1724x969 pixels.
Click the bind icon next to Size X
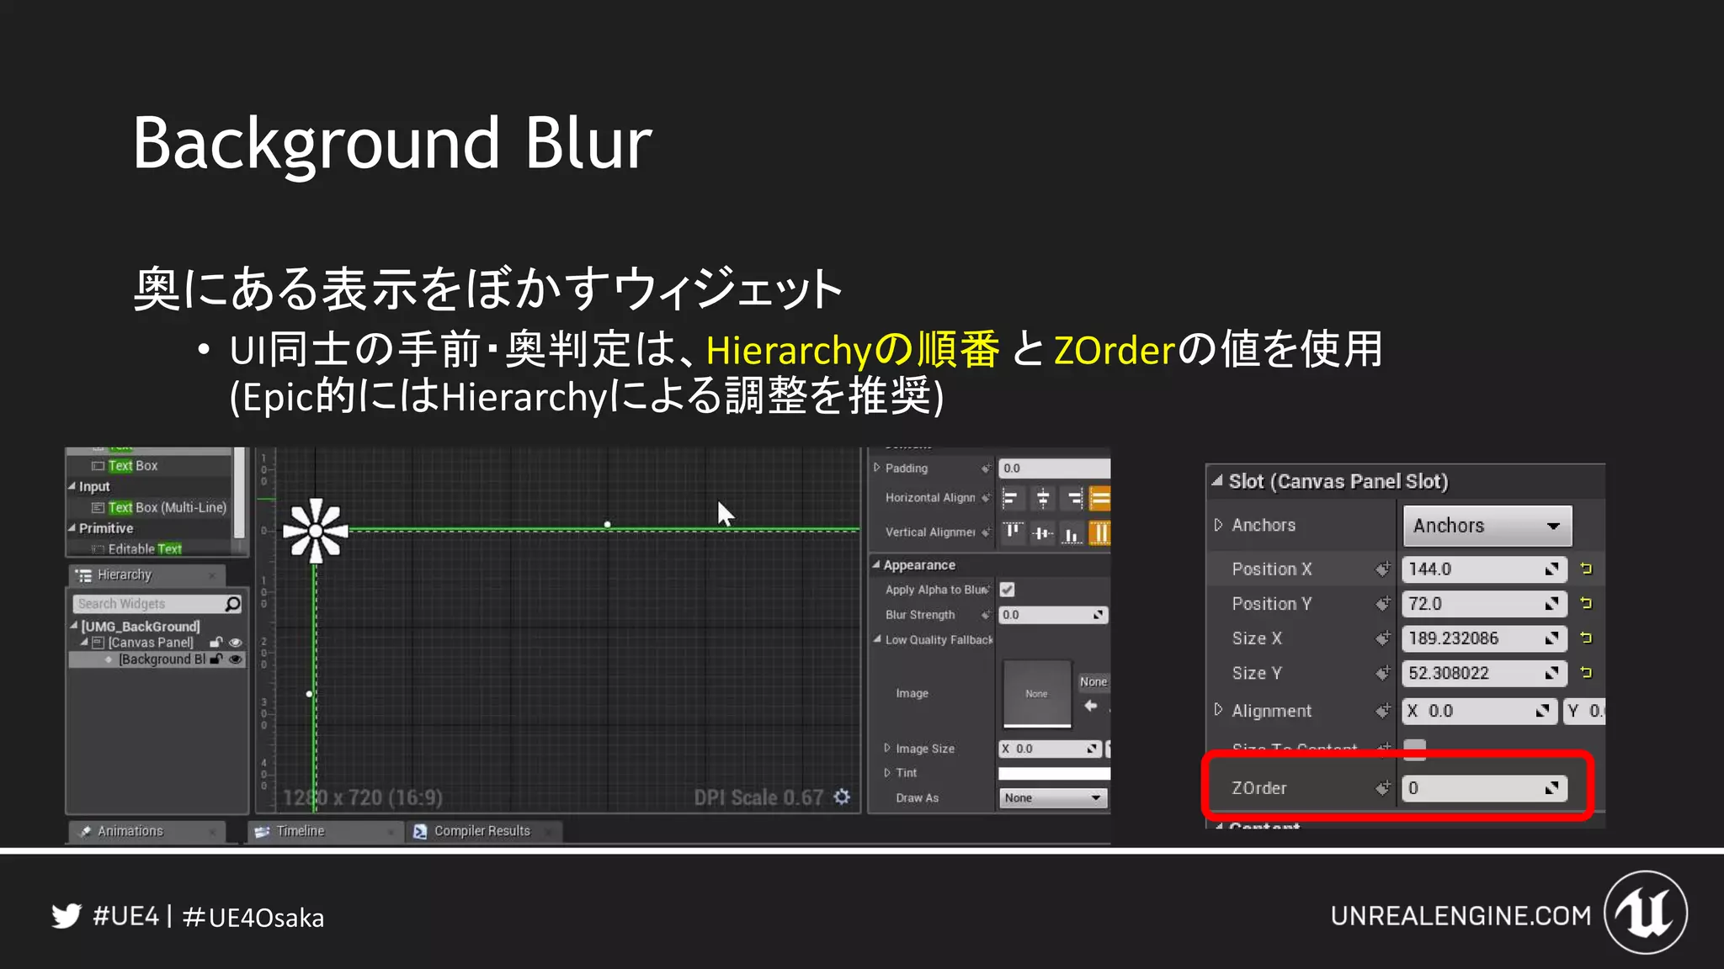click(1382, 638)
